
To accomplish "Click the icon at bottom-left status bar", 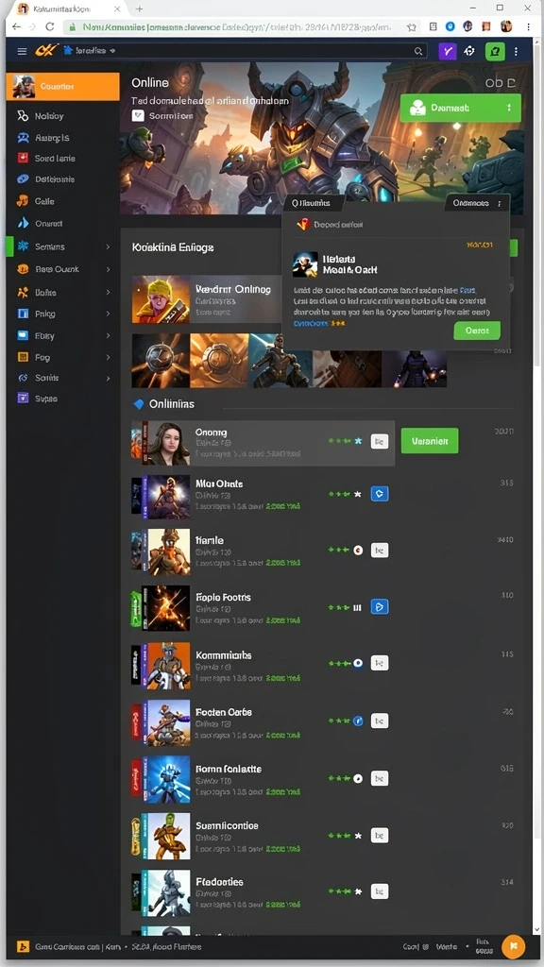I will click(x=23, y=946).
